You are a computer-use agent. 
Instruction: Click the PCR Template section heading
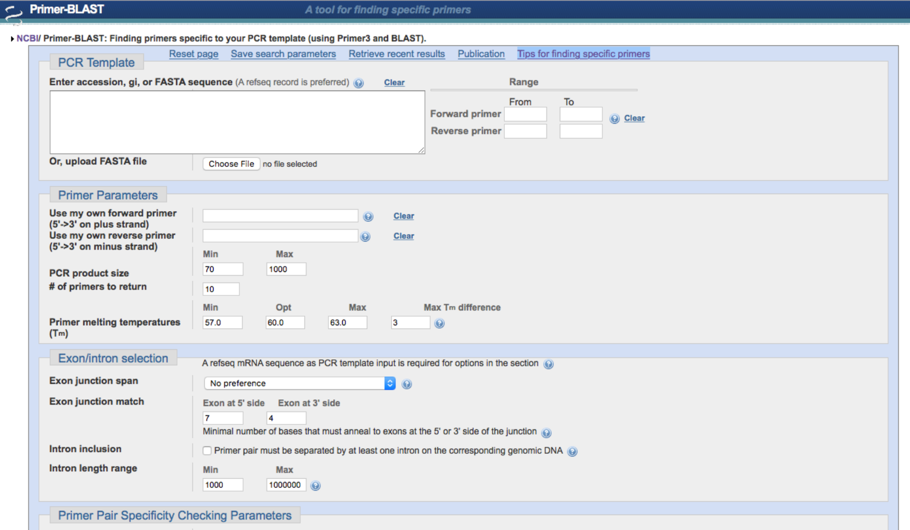pos(96,62)
